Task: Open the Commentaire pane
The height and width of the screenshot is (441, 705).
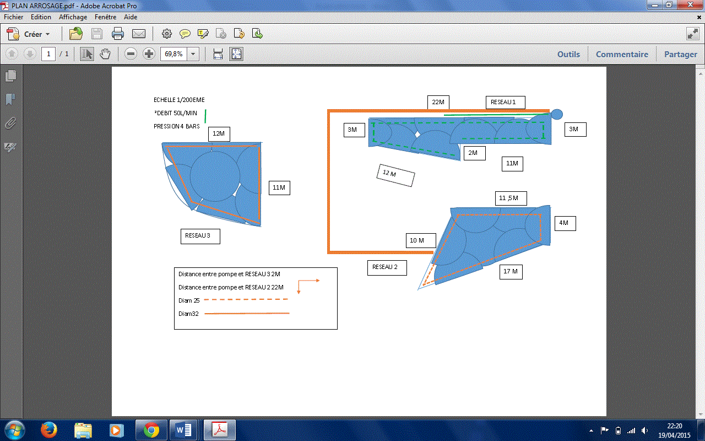Action: 622,54
